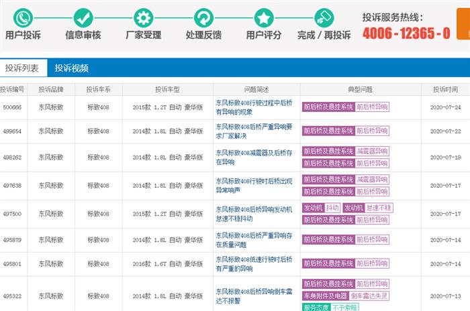
Task: Click the 服务态度 不予索赔 tag
Action: [x=330, y=307]
